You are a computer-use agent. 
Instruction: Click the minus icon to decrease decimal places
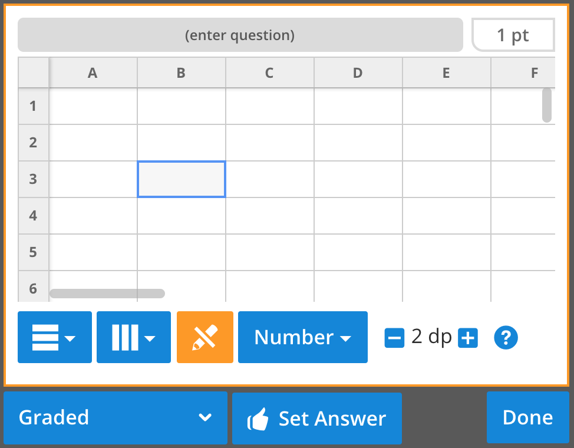[394, 337]
